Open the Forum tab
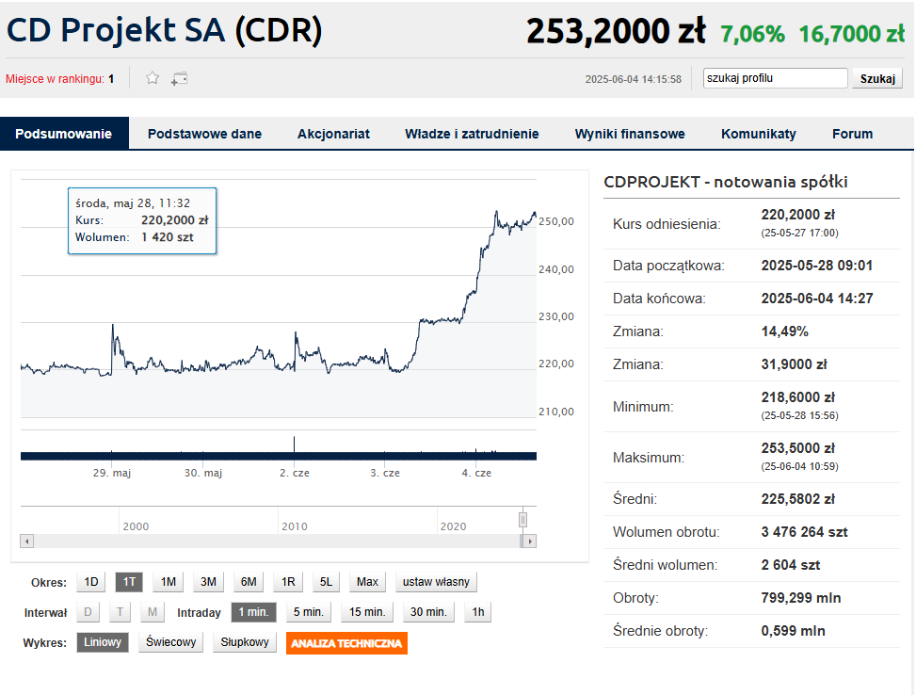 pyautogui.click(x=852, y=134)
